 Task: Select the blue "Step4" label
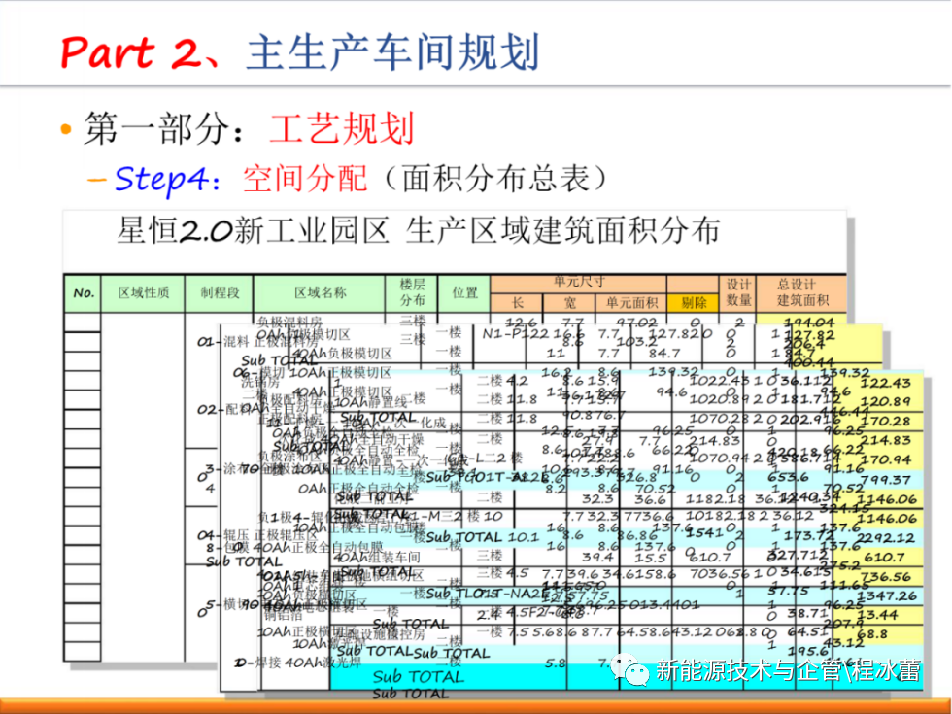162,179
